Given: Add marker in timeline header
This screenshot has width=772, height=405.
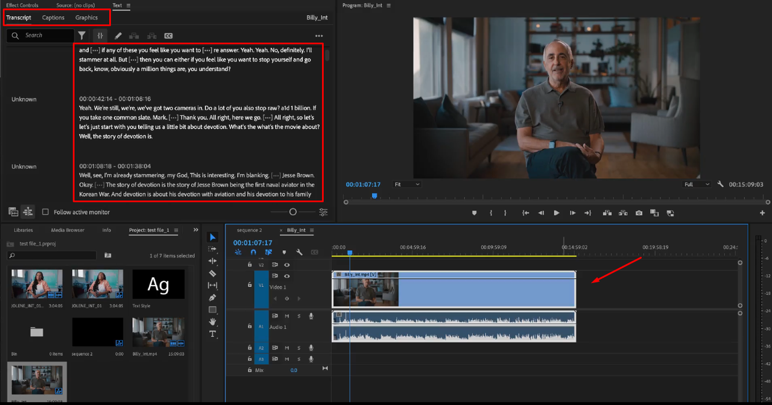Looking at the screenshot, I should (x=284, y=253).
